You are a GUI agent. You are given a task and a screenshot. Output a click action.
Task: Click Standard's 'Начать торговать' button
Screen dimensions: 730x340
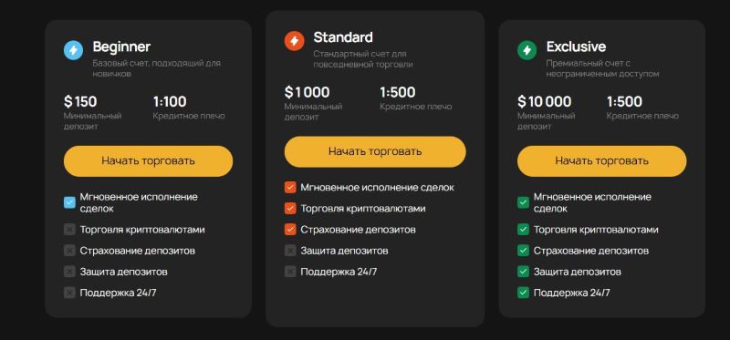coord(375,151)
